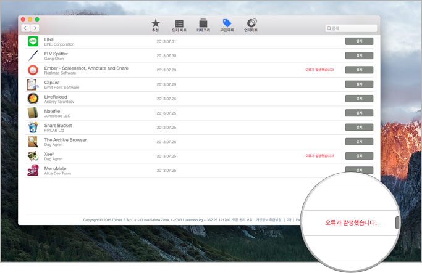Open The Archive Browser title
Screen dimensions: 422x273
coord(65,140)
